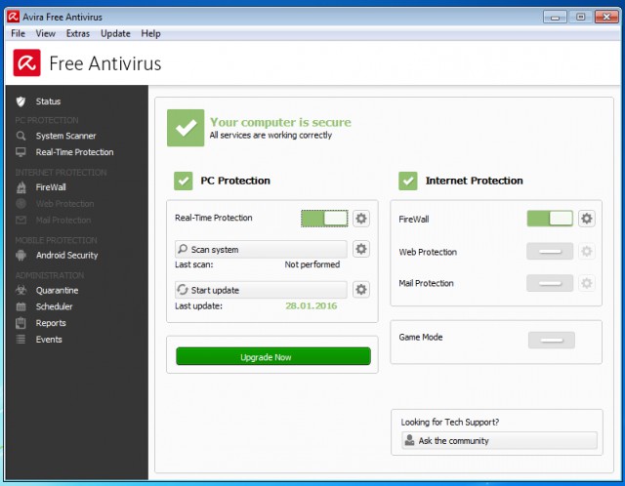Click the green Internet Protection checkmark icon
Viewport: 625px width, 486px height.
408,181
